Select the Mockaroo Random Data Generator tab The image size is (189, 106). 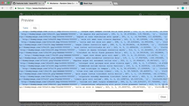point(62,3)
